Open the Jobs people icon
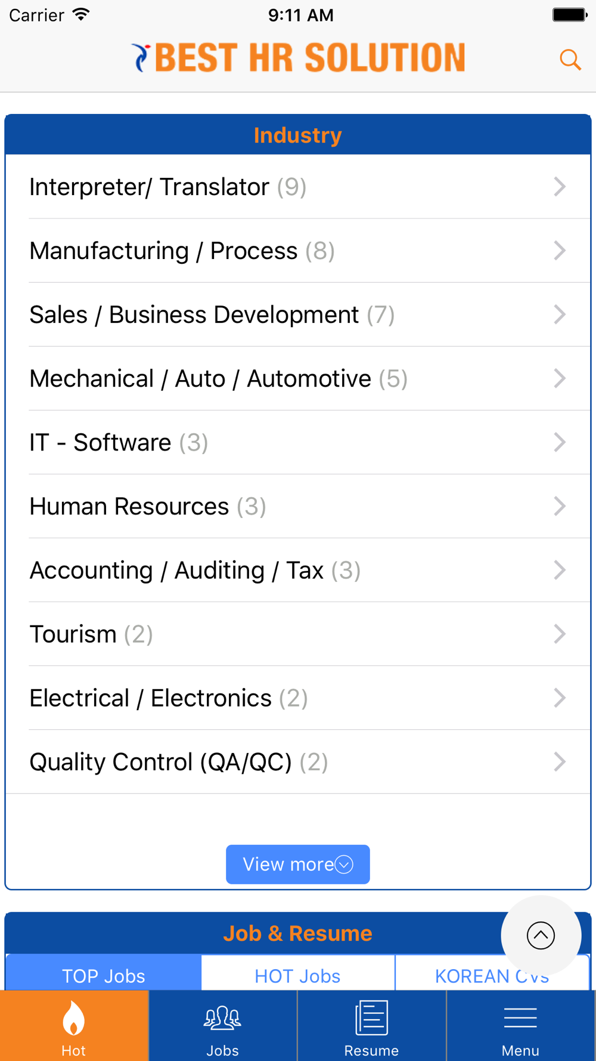596x1061 pixels. tap(222, 1018)
